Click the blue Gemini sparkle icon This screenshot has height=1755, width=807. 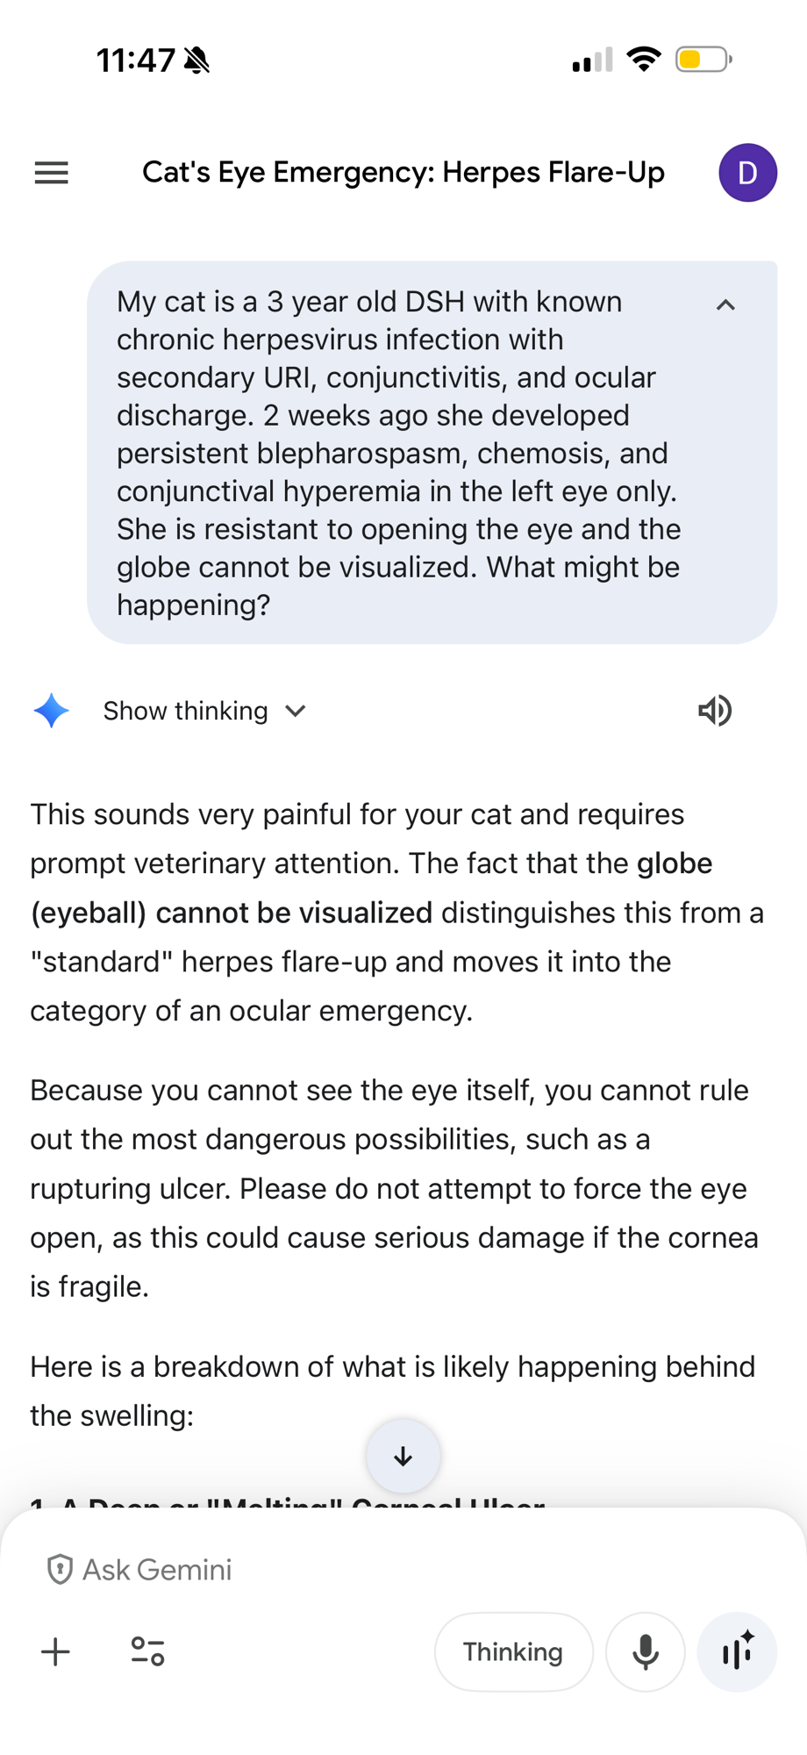51,711
